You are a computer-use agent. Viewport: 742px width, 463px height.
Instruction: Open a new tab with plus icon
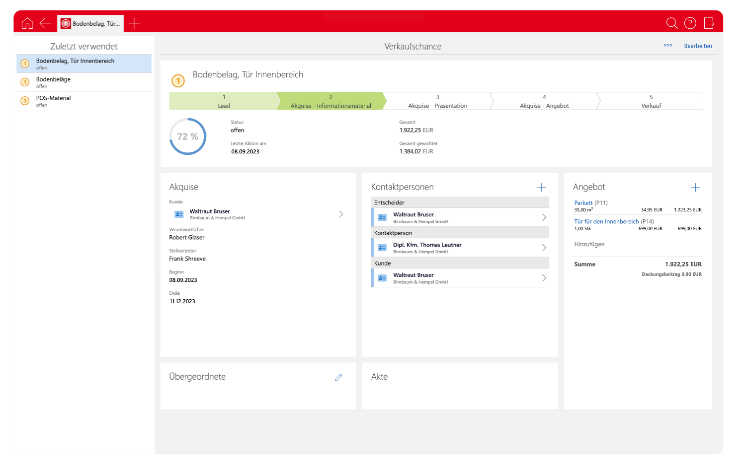click(x=134, y=23)
